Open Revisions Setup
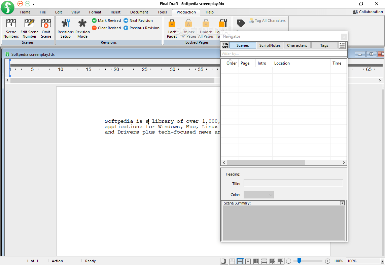 pos(66,29)
